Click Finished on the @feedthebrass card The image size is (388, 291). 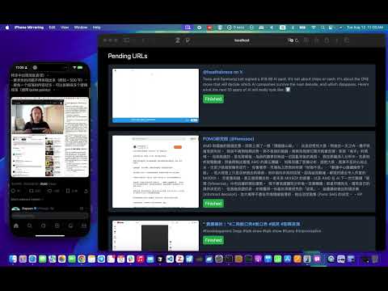[x=213, y=99]
